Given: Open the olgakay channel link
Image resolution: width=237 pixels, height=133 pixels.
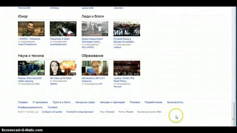Looking at the screenshot, I should [53, 84].
